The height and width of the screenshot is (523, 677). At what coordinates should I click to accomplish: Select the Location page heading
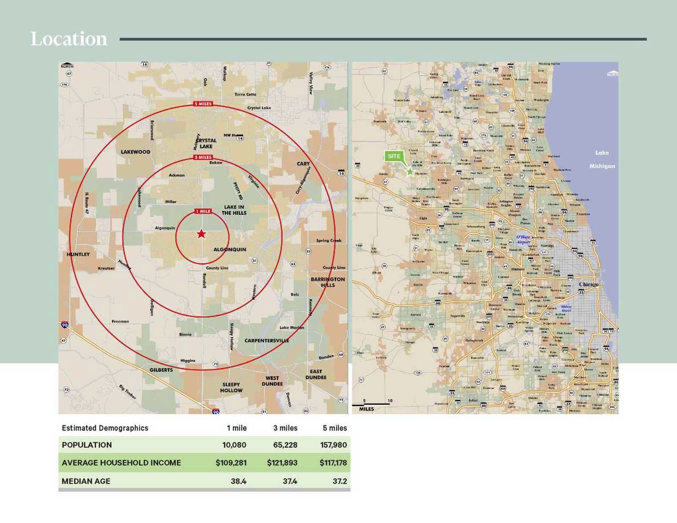pyautogui.click(x=69, y=39)
